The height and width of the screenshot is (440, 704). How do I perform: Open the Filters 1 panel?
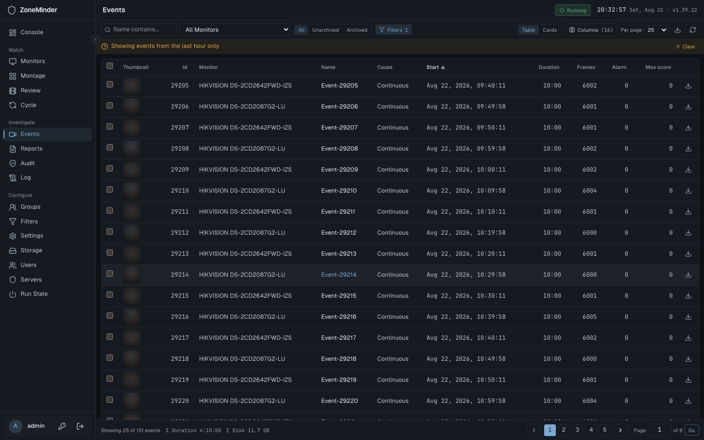(394, 30)
